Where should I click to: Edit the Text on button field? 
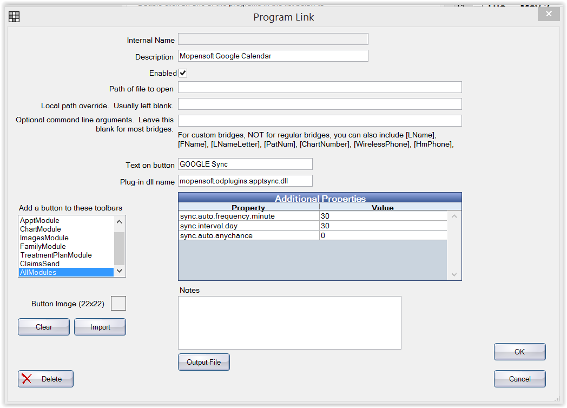click(245, 164)
